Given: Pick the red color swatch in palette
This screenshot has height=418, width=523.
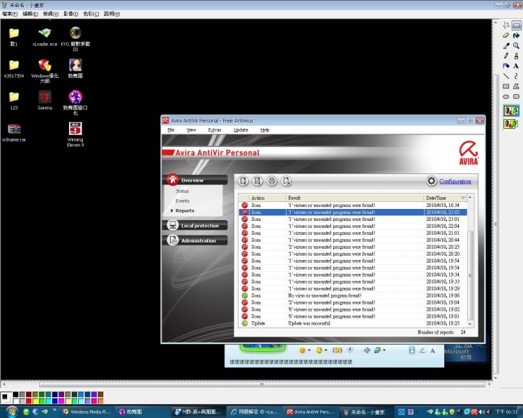Looking at the screenshot, I should (x=29, y=401).
